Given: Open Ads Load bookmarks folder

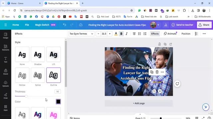Looking at the screenshot, I should tap(103, 17).
